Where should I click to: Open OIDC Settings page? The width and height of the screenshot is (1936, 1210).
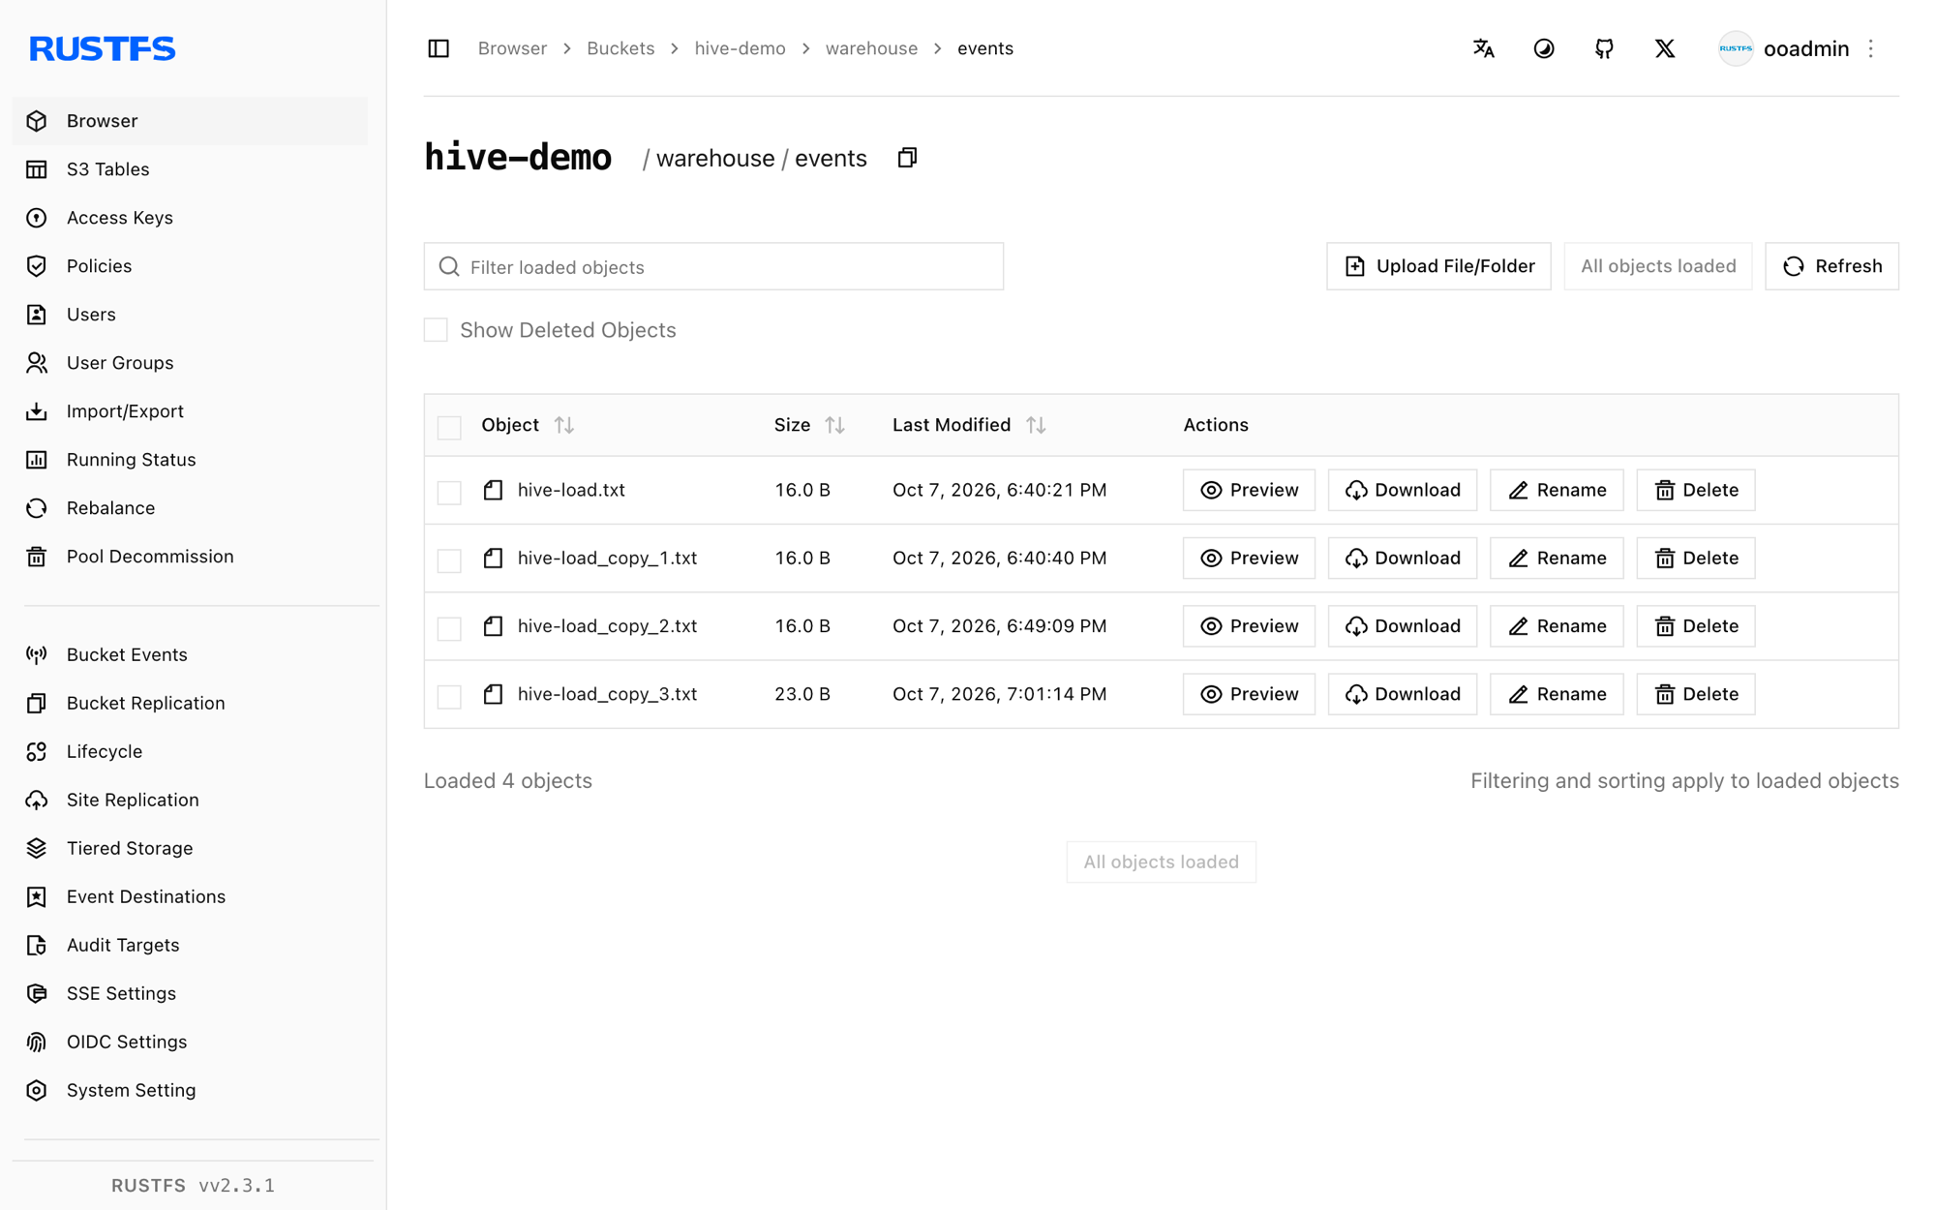[x=190, y=1042]
